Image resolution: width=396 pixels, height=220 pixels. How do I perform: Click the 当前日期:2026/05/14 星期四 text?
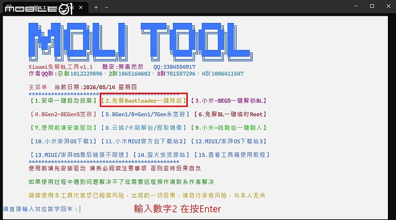[x=95, y=87]
